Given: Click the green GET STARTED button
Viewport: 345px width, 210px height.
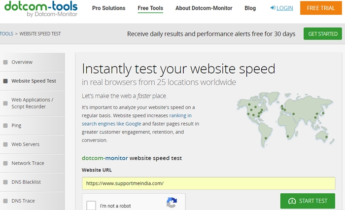Looking at the screenshot, I should pos(322,34).
